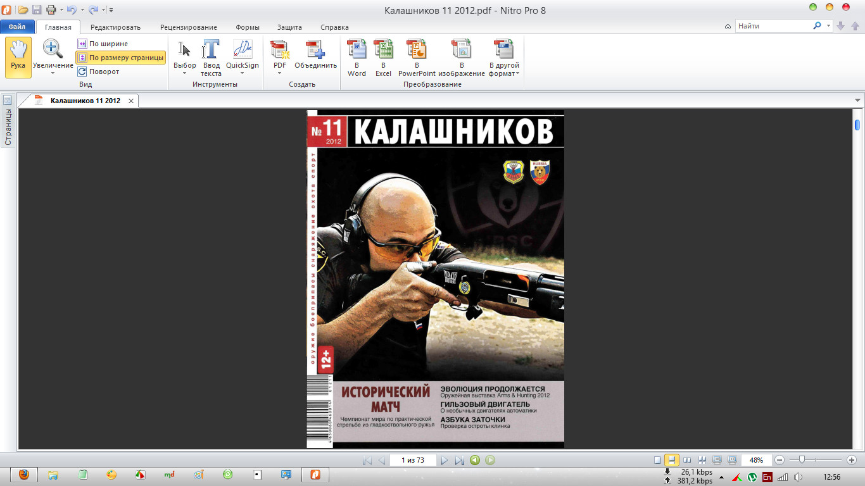Click the page number field 1 из 73
The width and height of the screenshot is (865, 486).
[413, 460]
